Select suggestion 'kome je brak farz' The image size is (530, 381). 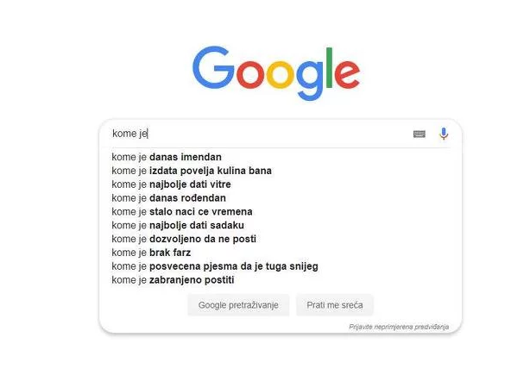tap(151, 253)
